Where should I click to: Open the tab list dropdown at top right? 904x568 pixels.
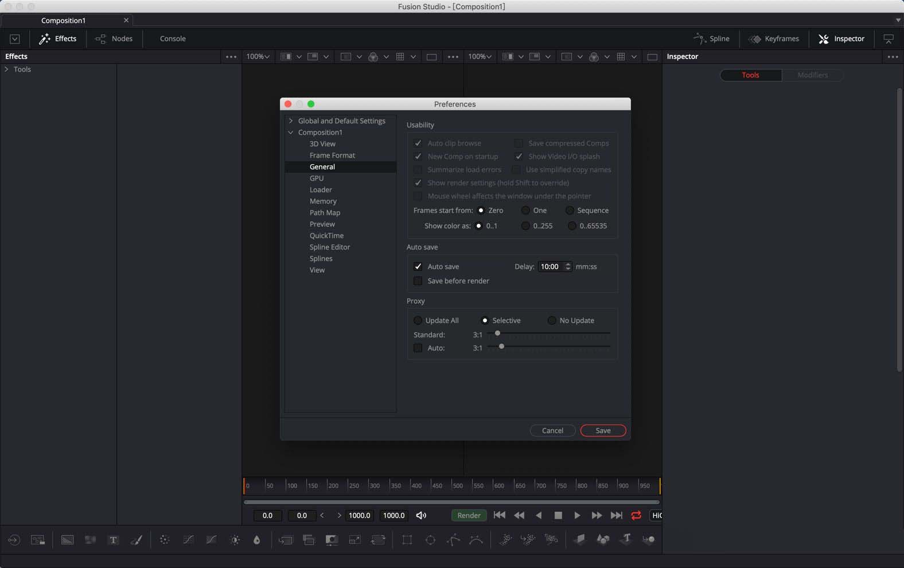pyautogui.click(x=898, y=20)
